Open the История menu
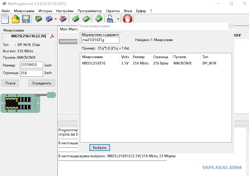This screenshot has height=176, width=249. click(45, 11)
